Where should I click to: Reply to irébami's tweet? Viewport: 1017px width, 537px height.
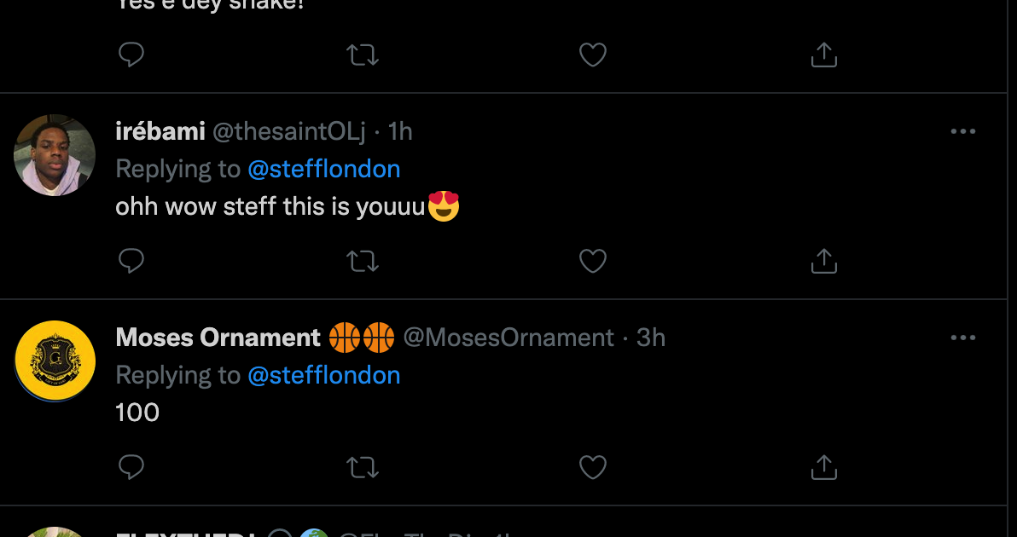pos(131,261)
